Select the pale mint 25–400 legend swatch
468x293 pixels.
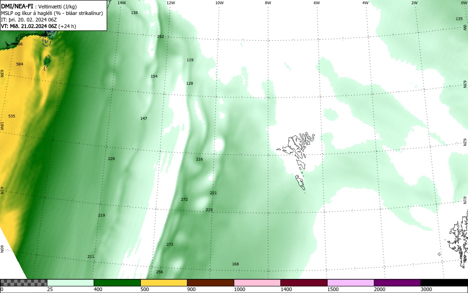pos(71,283)
